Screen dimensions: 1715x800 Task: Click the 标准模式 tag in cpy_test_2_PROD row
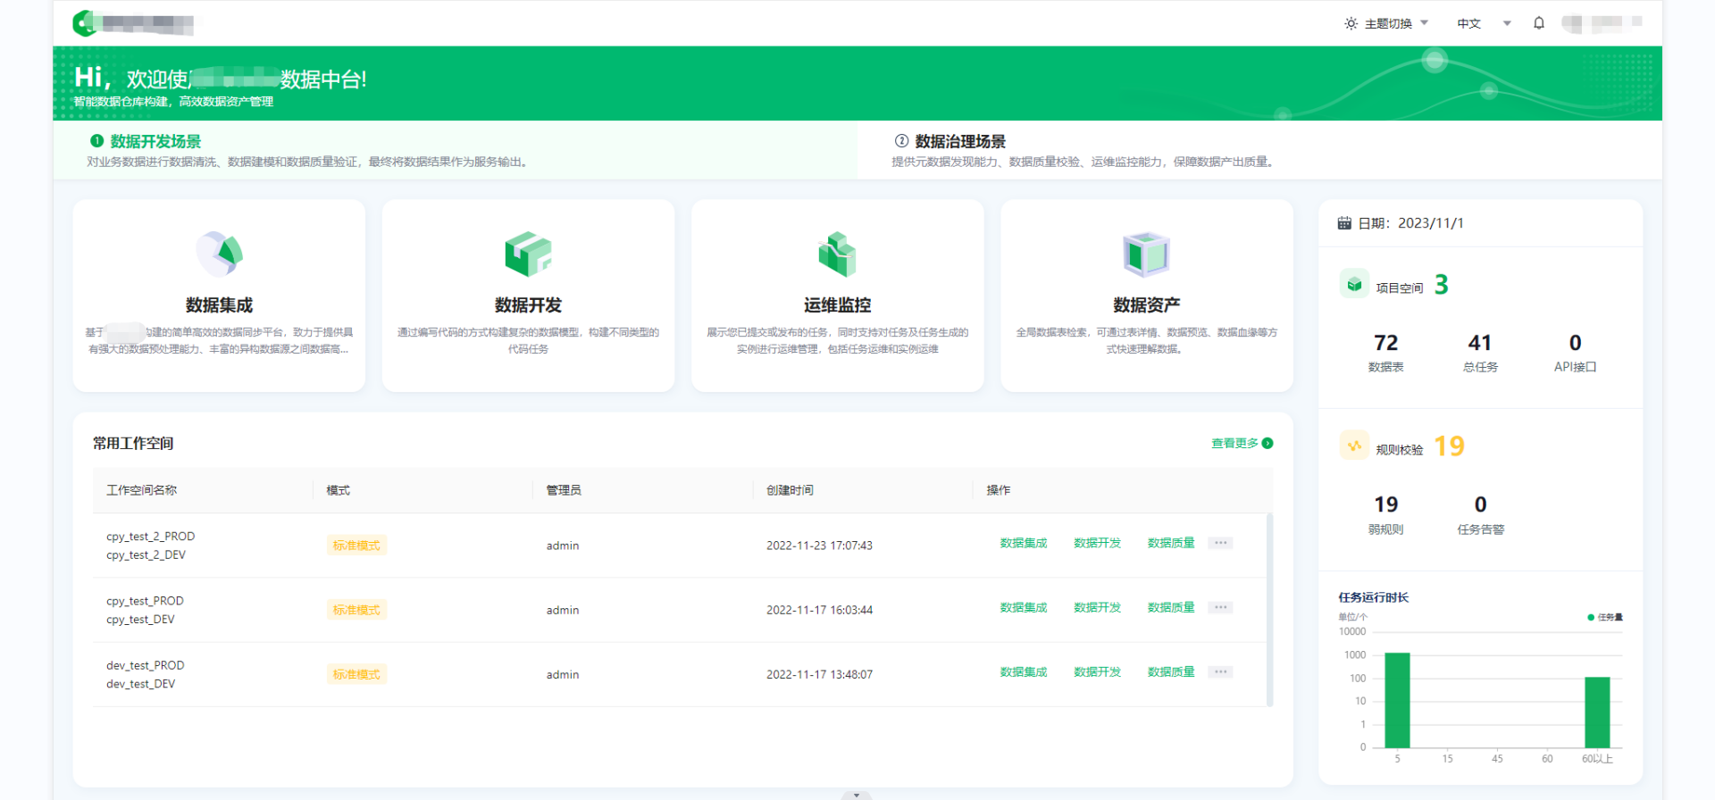click(x=356, y=546)
